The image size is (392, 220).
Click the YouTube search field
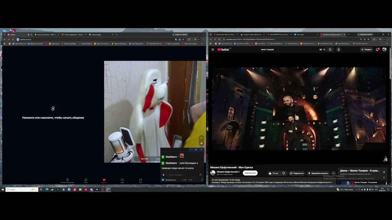[x=289, y=50]
